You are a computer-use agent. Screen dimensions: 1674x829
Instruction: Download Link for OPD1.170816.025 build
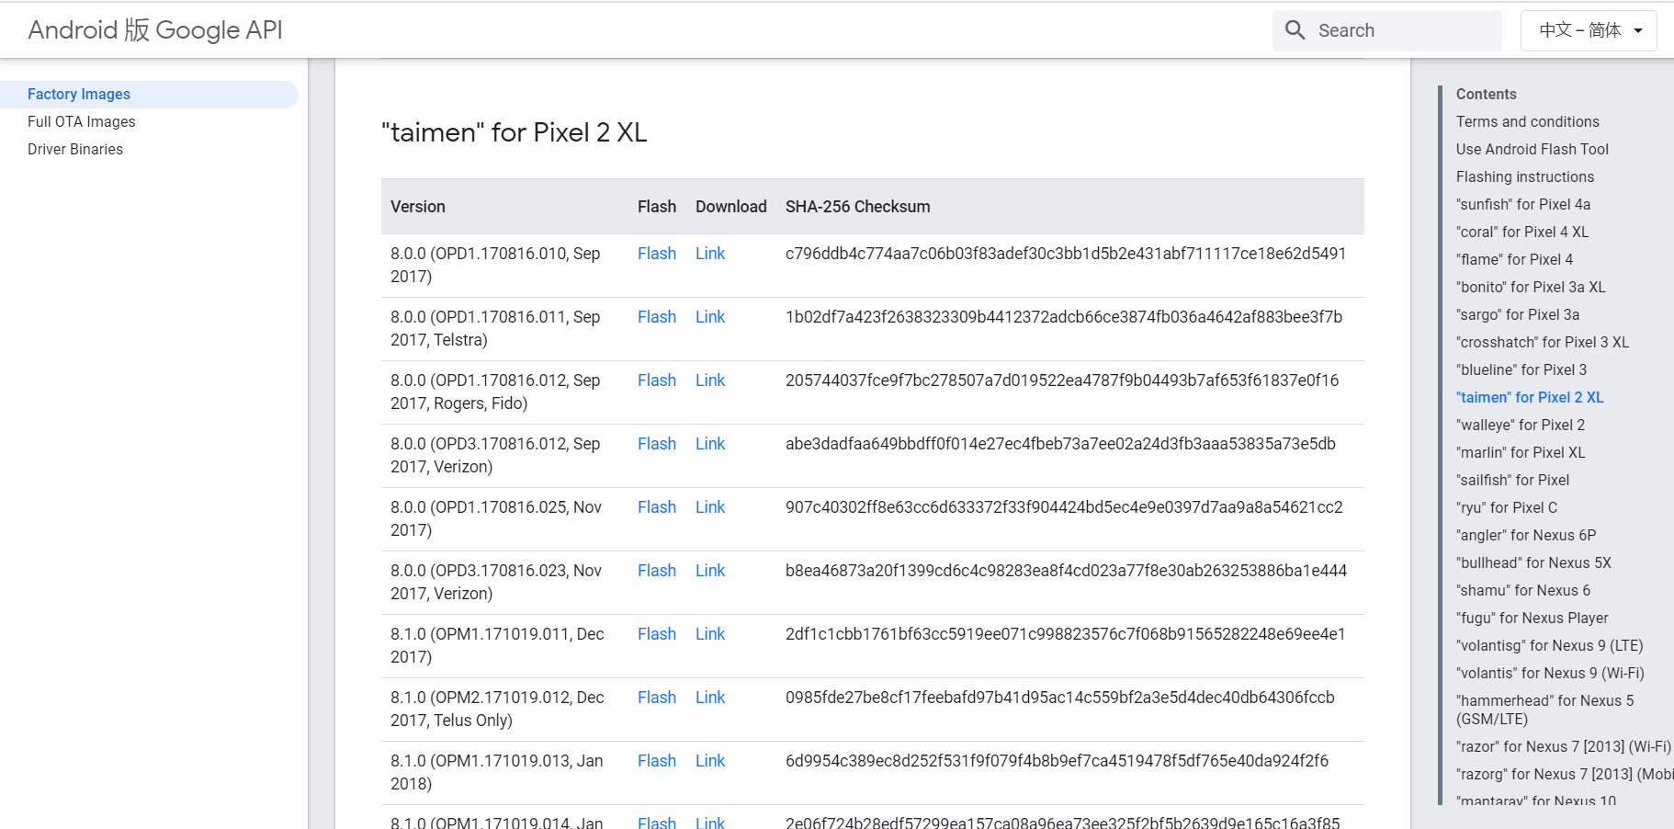pyautogui.click(x=710, y=507)
